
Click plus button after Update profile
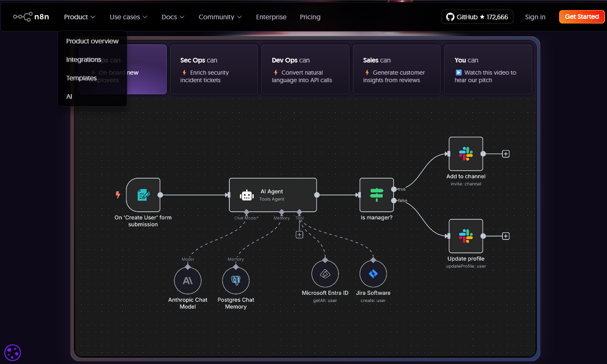pyautogui.click(x=506, y=236)
